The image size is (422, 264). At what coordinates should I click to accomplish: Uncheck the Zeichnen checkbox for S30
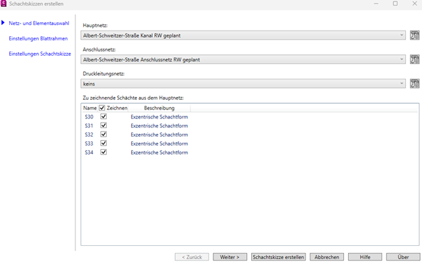[104, 116]
